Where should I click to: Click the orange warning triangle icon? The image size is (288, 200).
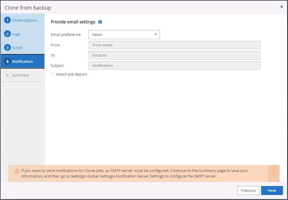pyautogui.click(x=17, y=171)
